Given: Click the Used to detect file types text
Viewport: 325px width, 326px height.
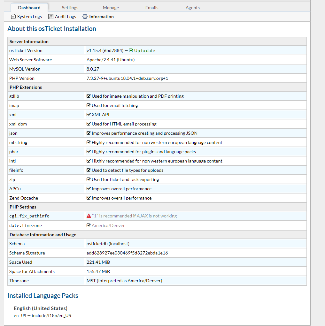Looking at the screenshot, I should (x=128, y=170).
